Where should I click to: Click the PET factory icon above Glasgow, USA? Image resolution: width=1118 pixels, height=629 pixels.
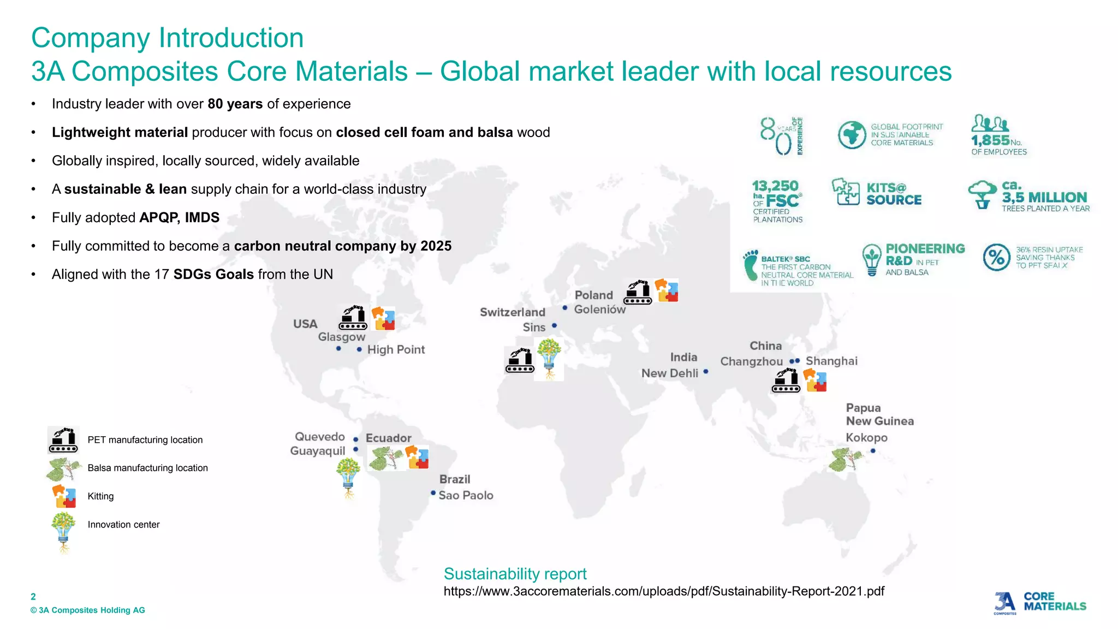click(353, 318)
